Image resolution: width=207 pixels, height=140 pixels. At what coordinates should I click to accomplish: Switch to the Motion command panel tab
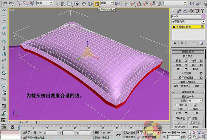click(x=191, y=11)
